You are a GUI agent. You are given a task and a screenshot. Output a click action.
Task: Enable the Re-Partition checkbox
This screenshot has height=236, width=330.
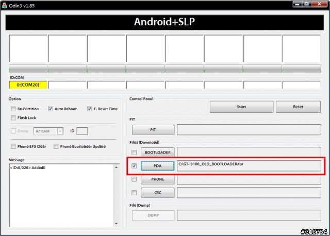[13, 109]
